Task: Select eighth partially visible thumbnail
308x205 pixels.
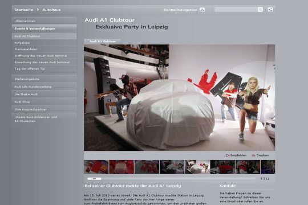Action: pyautogui.click(x=268, y=167)
